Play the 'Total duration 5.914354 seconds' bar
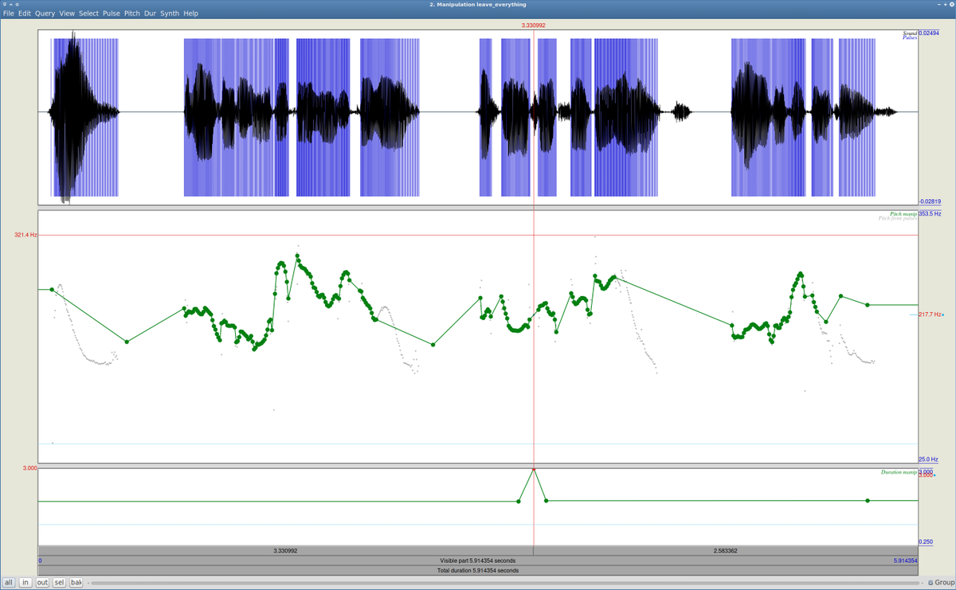This screenshot has height=590, width=956. 478,570
